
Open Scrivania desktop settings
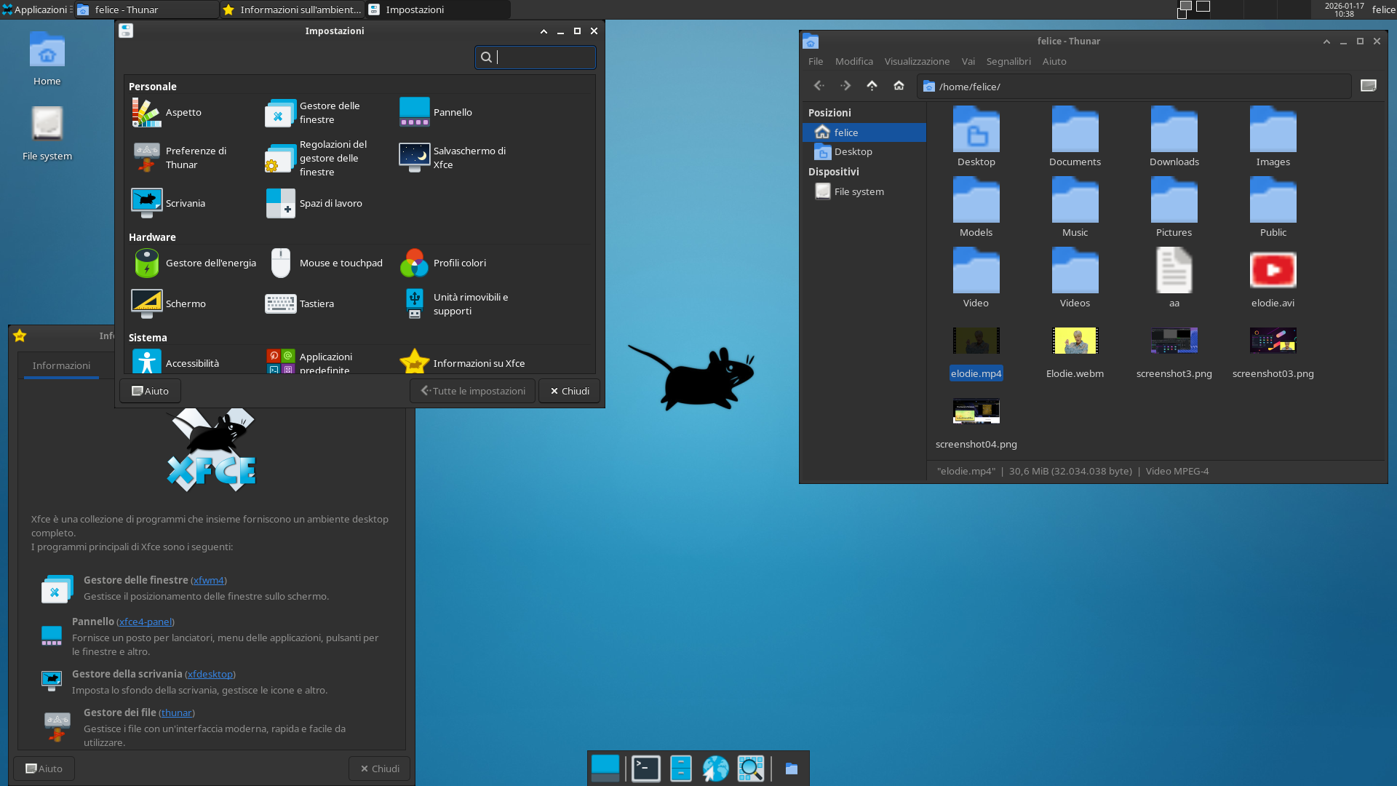pos(168,204)
